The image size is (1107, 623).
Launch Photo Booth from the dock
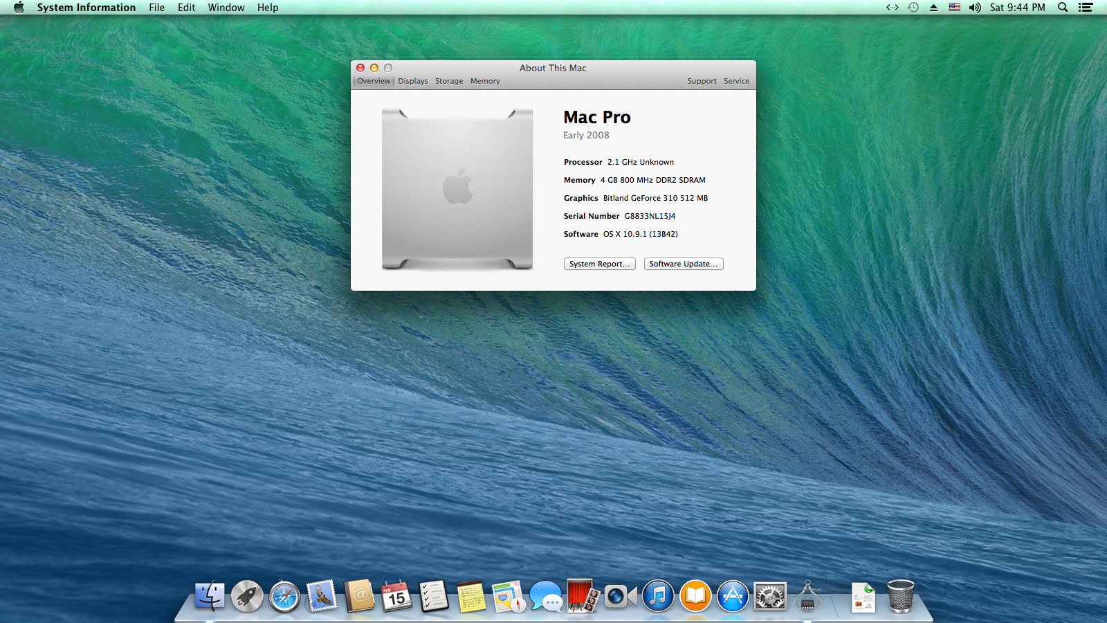(583, 596)
